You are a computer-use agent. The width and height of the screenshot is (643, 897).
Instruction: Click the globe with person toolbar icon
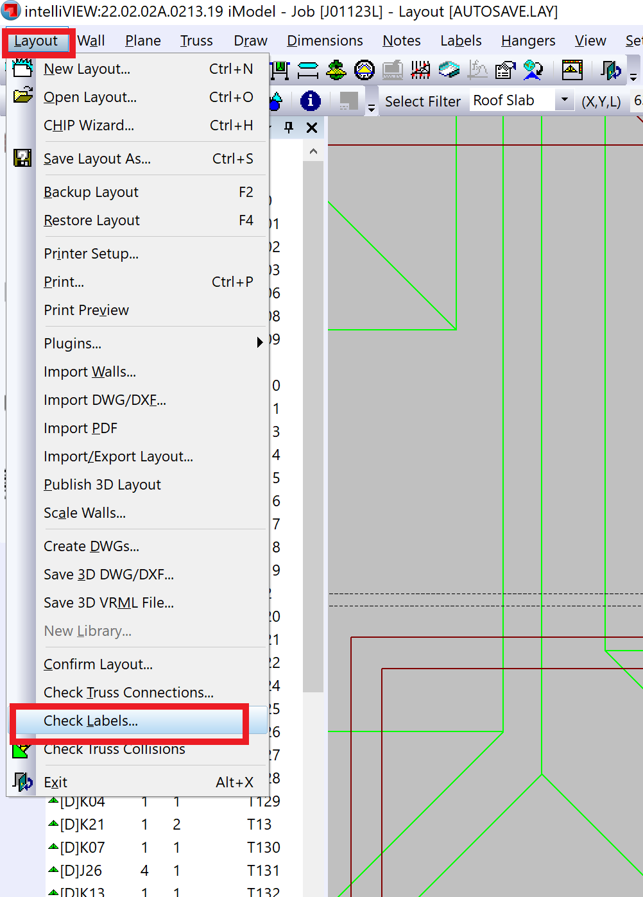coord(533,69)
